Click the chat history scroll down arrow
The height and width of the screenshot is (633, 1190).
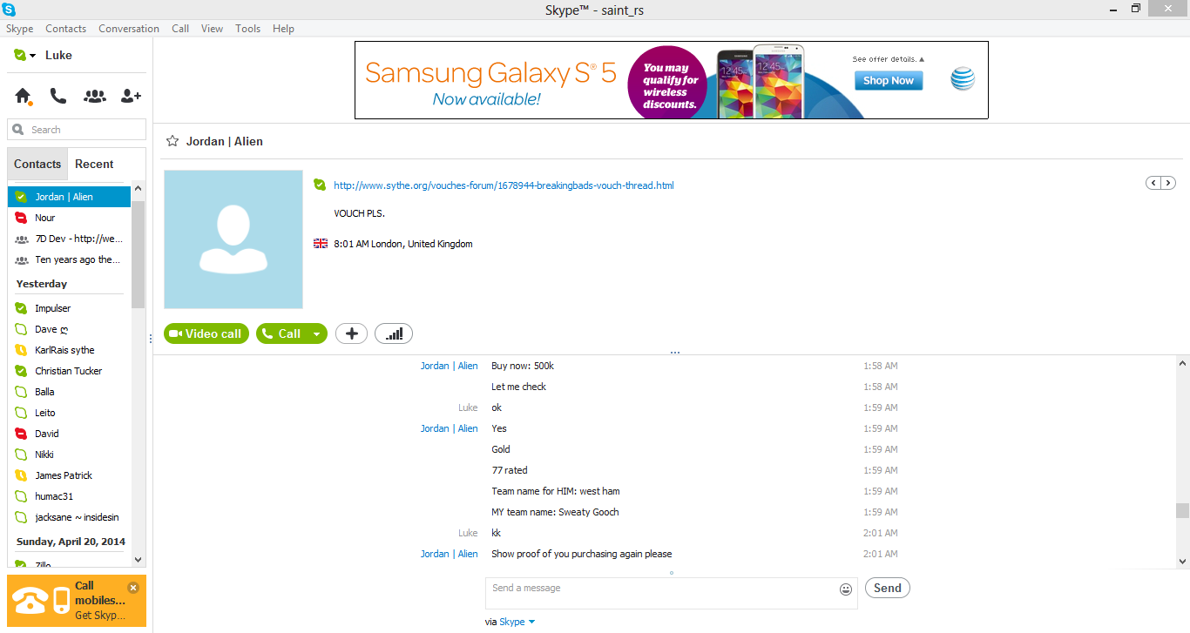coord(1182,562)
